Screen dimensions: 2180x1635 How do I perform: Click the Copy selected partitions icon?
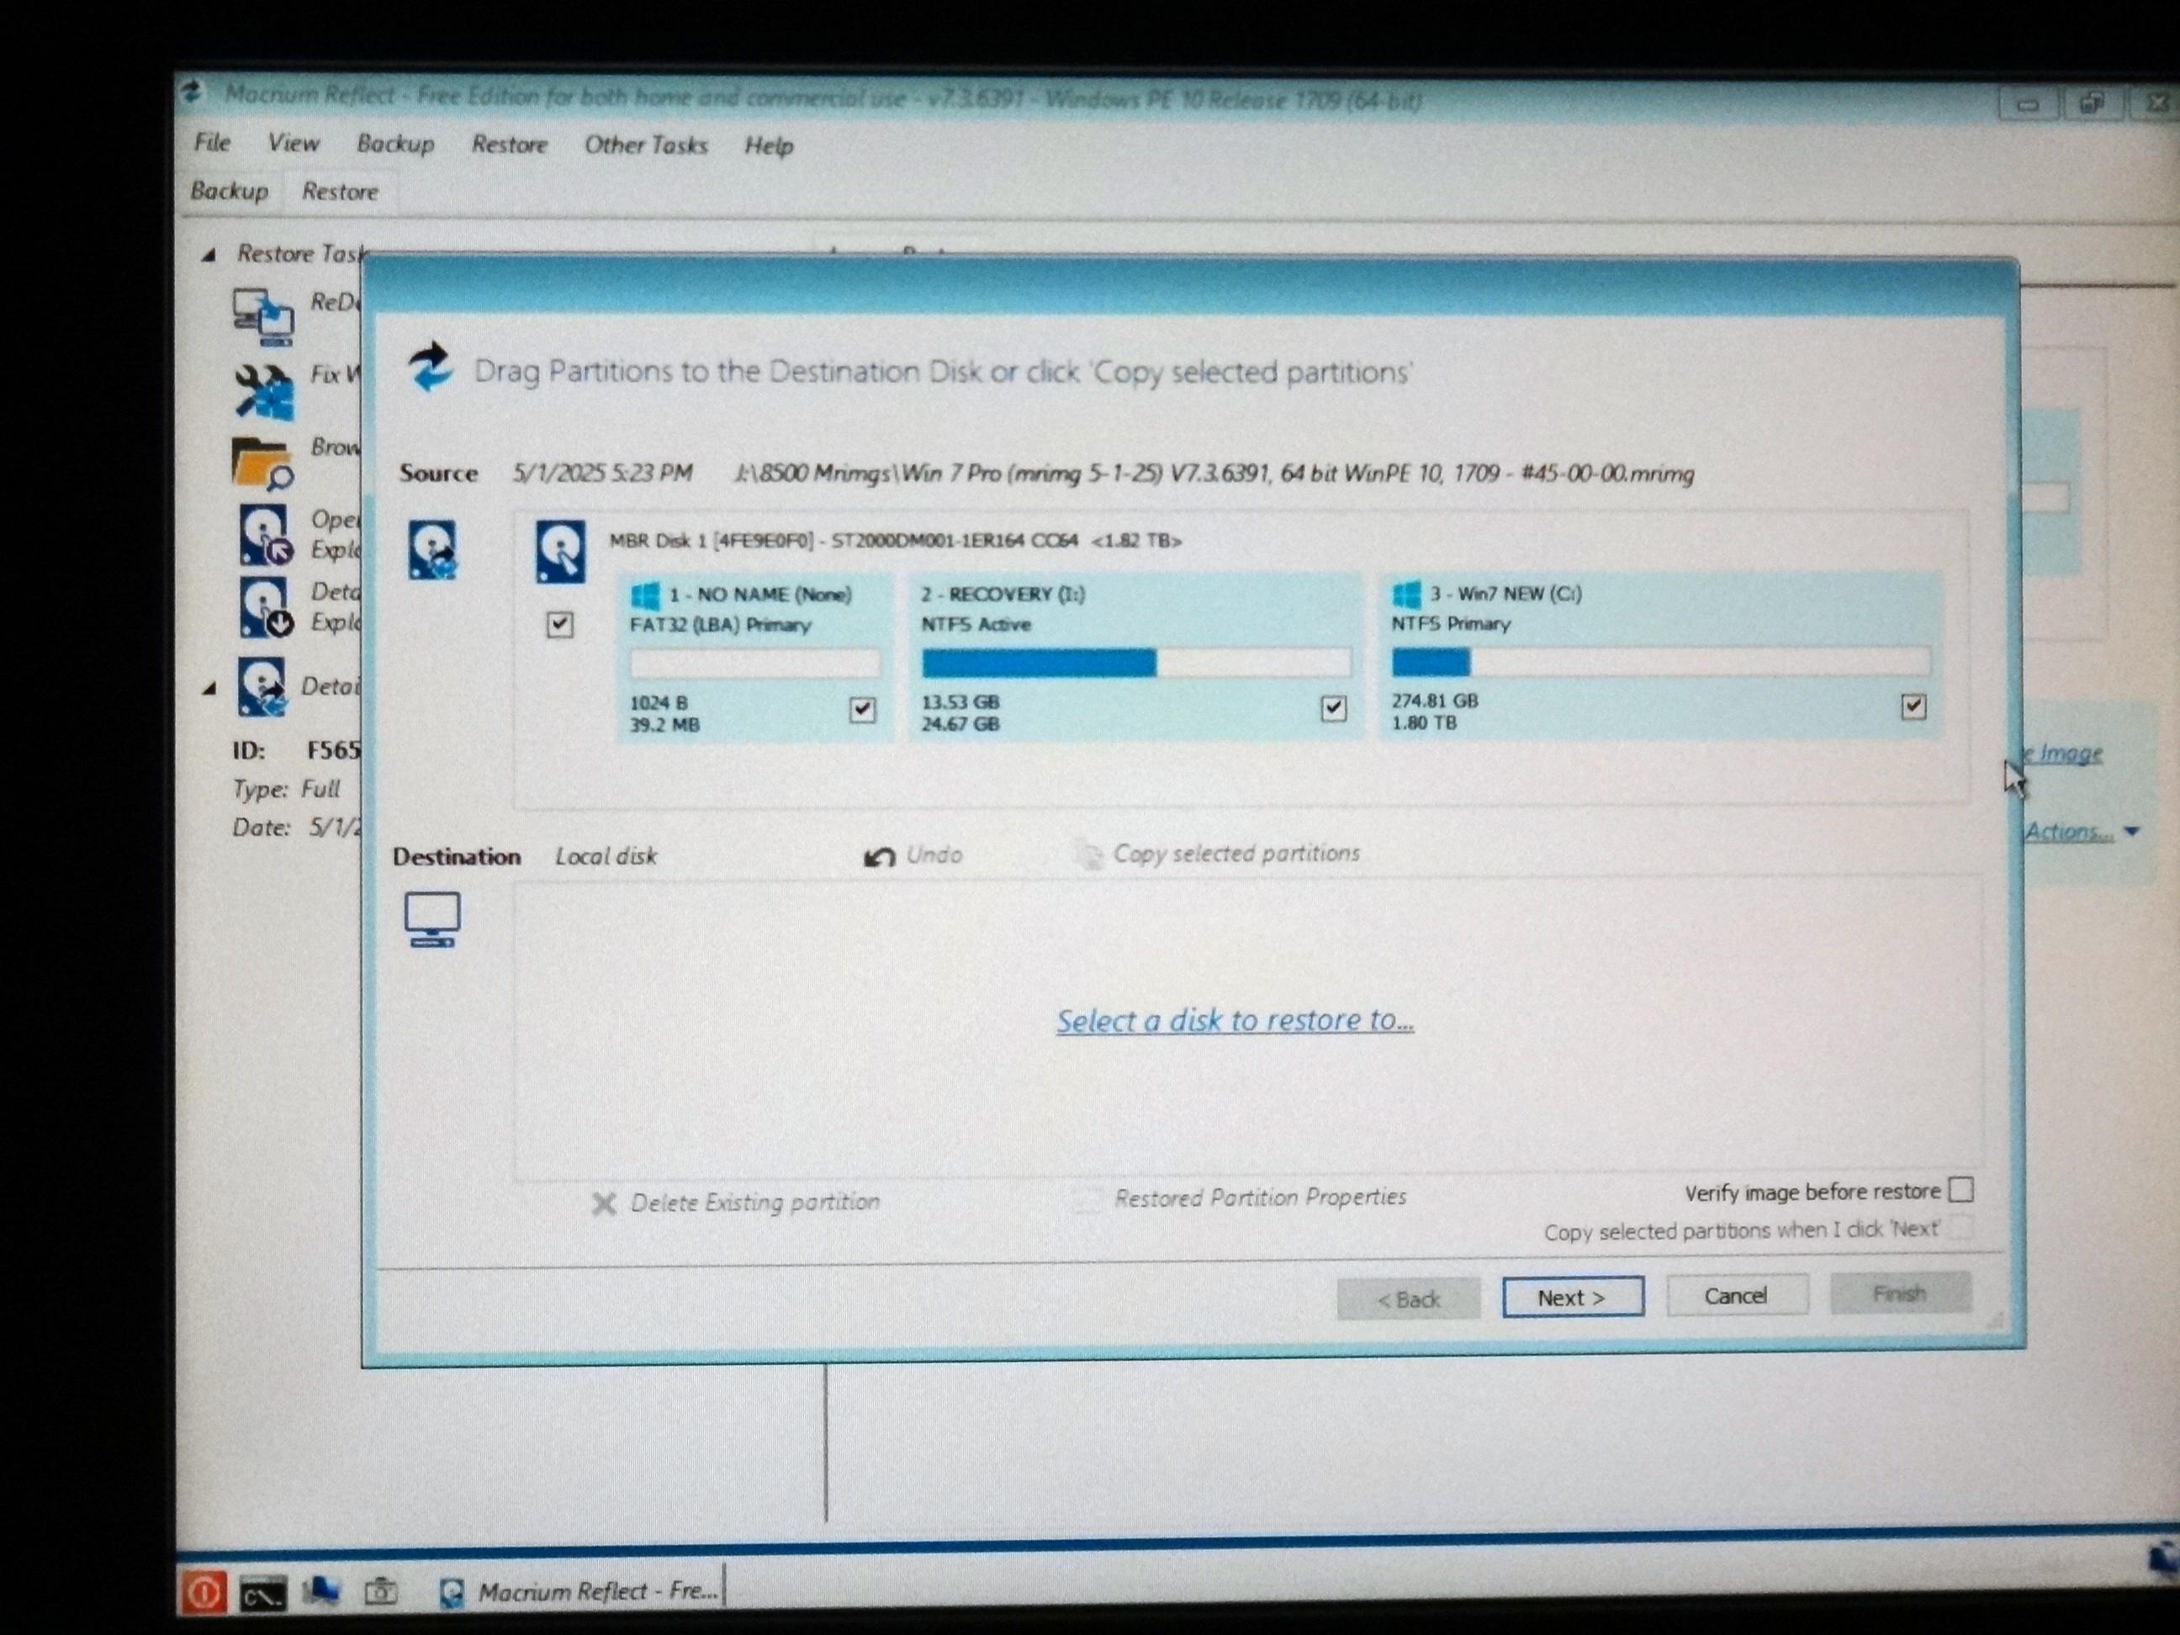pos(1088,855)
